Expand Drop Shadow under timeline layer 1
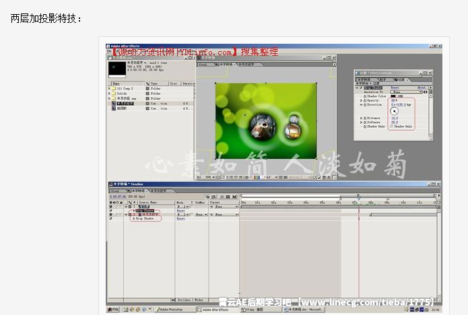 click(134, 211)
